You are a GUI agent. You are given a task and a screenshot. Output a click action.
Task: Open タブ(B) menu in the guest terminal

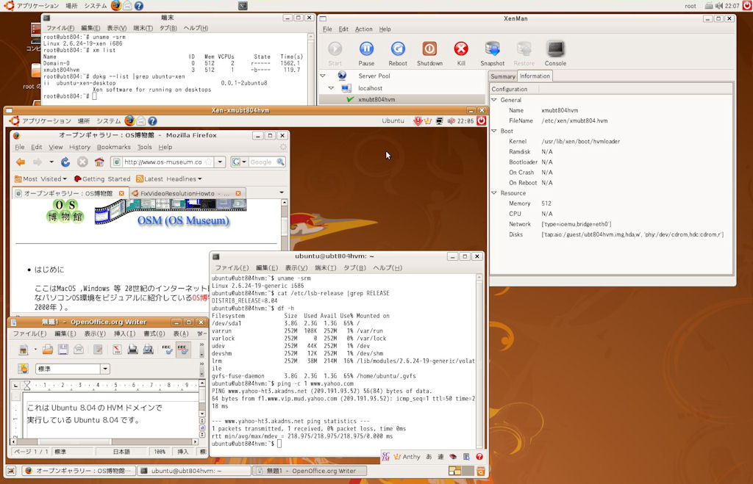[354, 267]
